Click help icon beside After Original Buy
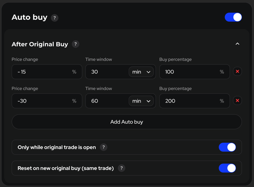Image resolution: width=254 pixels, height=187 pixels. (x=76, y=44)
